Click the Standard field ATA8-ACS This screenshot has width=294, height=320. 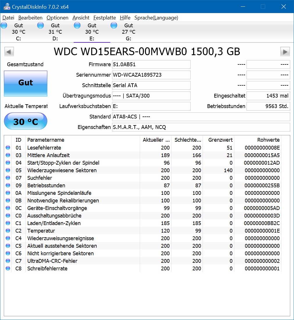pyautogui.click(x=201, y=117)
